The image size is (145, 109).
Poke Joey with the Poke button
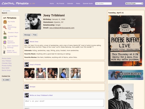tap(35, 35)
